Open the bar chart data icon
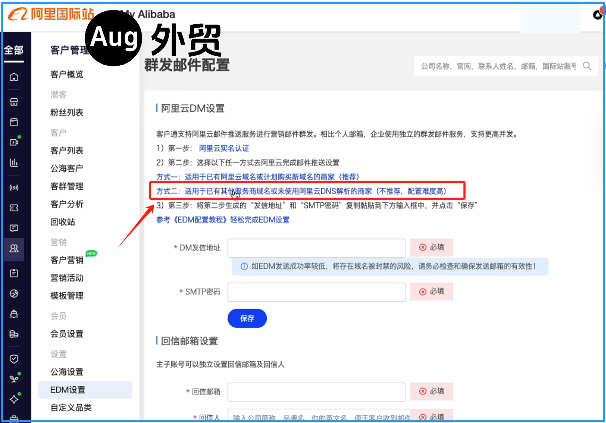Image resolution: width=606 pixels, height=423 pixels. 14,162
